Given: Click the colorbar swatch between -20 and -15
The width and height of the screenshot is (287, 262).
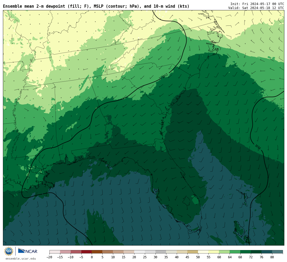Looking at the screenshot, I should coord(55,252).
